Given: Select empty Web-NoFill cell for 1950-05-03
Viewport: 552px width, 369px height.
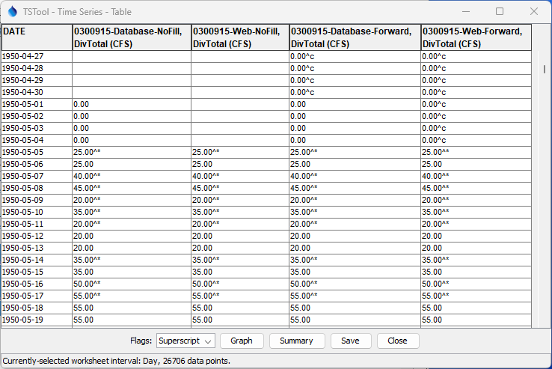Looking at the screenshot, I should click(240, 128).
